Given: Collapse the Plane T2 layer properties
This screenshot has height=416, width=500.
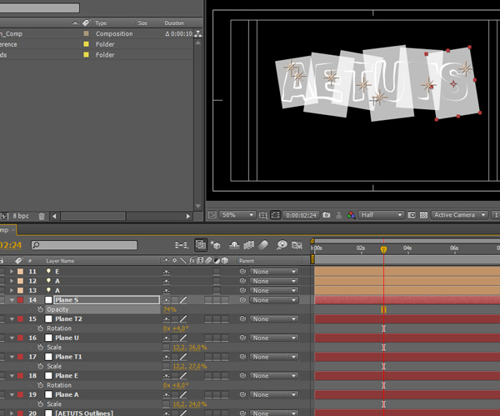Looking at the screenshot, I should pos(12,318).
